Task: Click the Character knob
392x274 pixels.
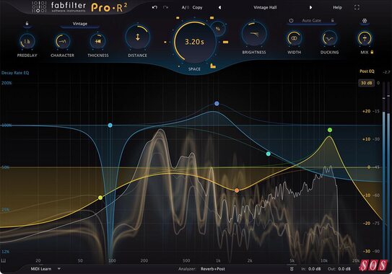Action: (62, 42)
